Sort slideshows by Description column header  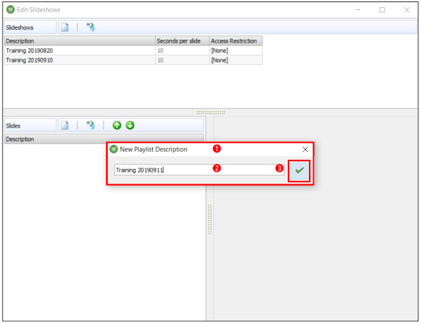[x=80, y=41]
